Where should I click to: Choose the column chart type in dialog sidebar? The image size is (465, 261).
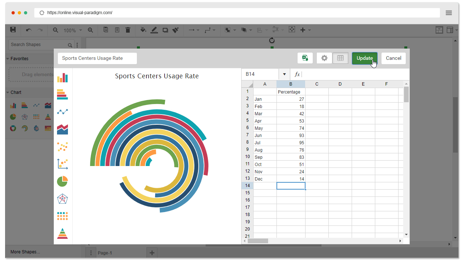point(62,78)
